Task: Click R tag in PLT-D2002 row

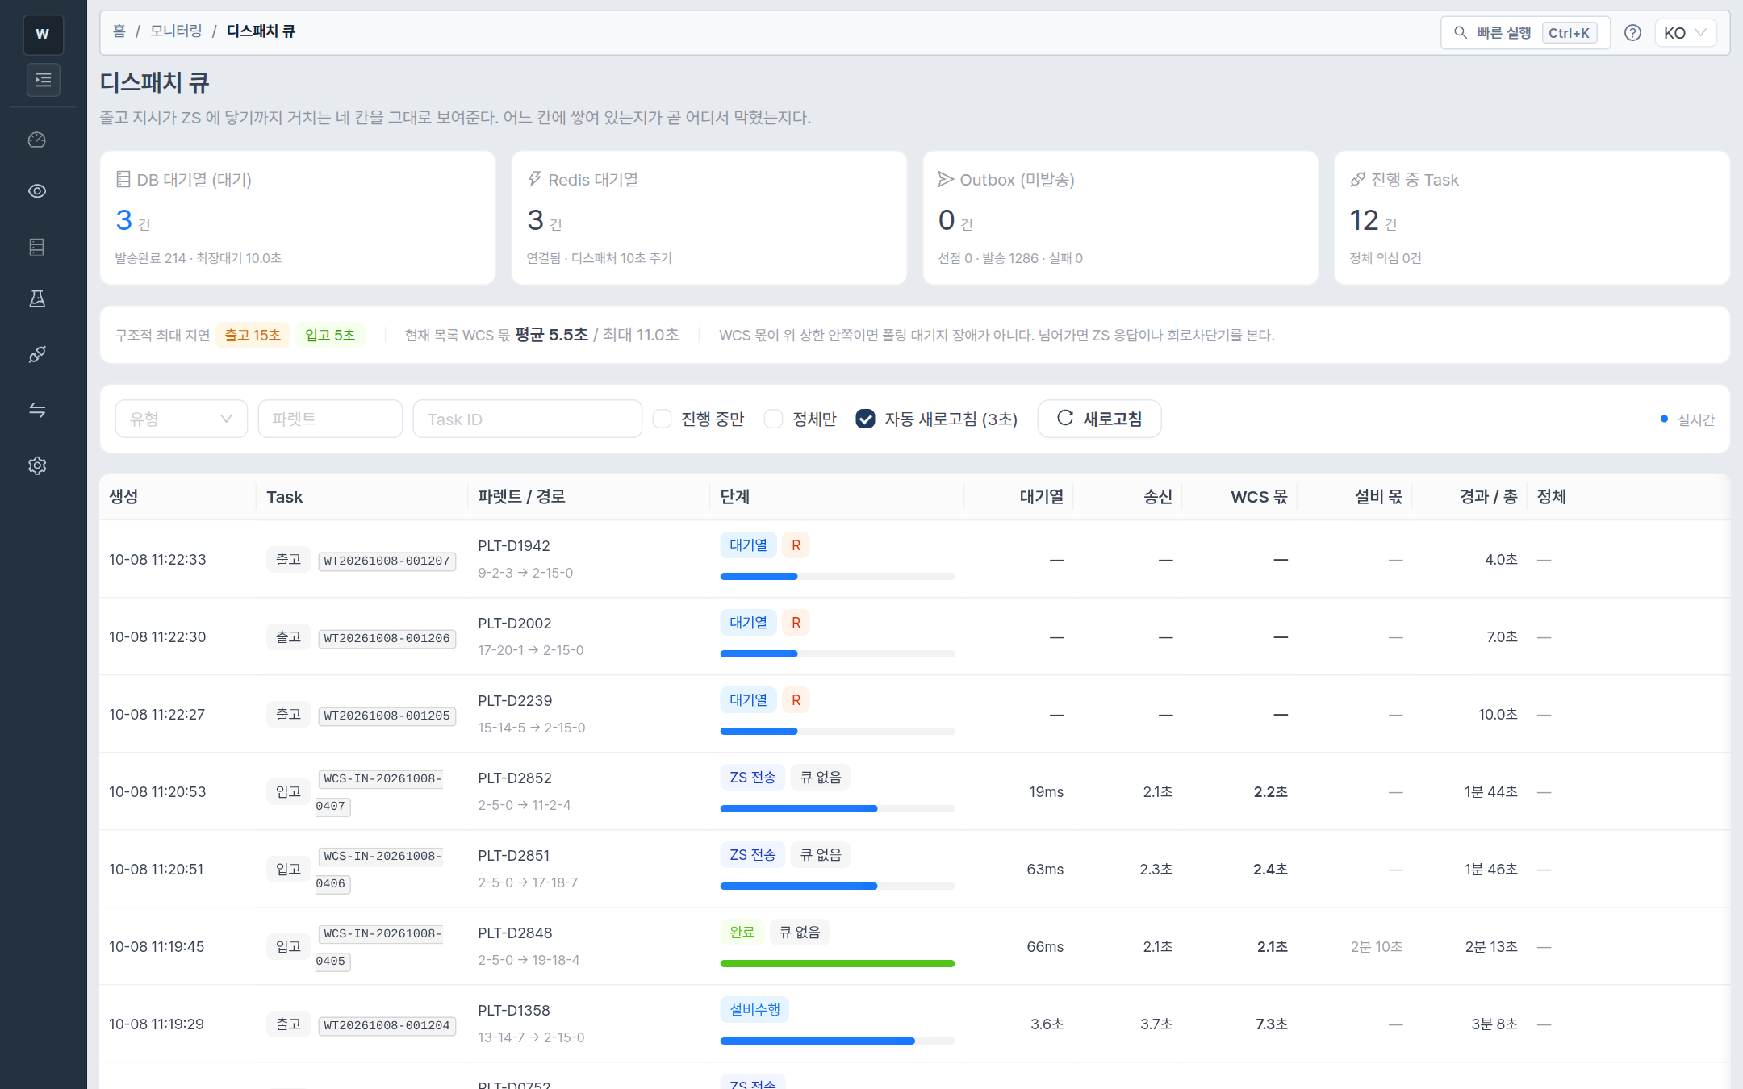Action: coord(796,622)
